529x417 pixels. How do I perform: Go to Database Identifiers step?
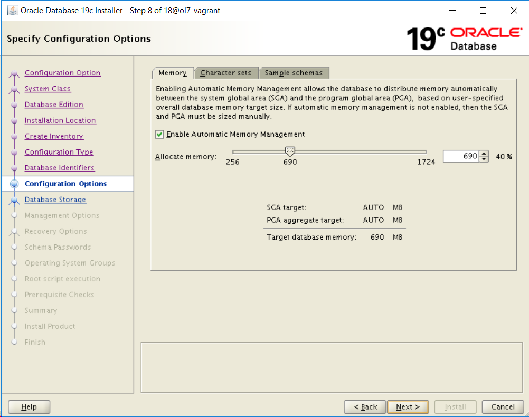59,168
